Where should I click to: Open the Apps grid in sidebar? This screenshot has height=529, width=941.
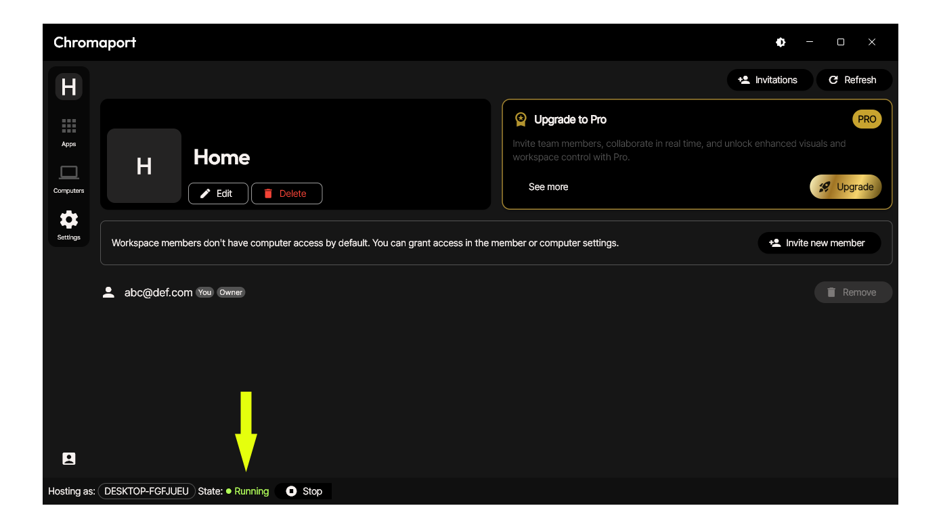pos(68,131)
